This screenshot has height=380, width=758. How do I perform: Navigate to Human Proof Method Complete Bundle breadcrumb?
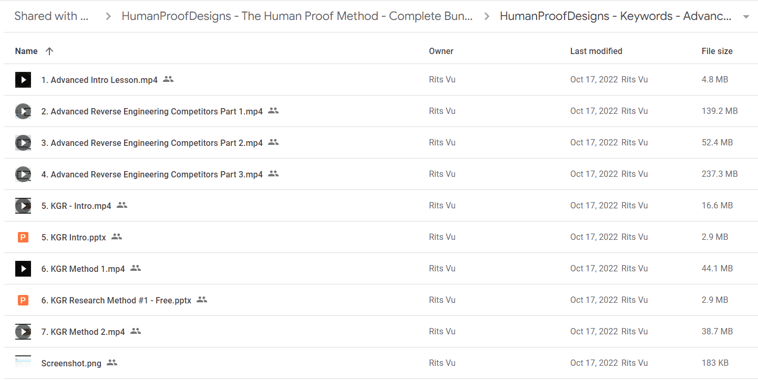[x=297, y=16]
